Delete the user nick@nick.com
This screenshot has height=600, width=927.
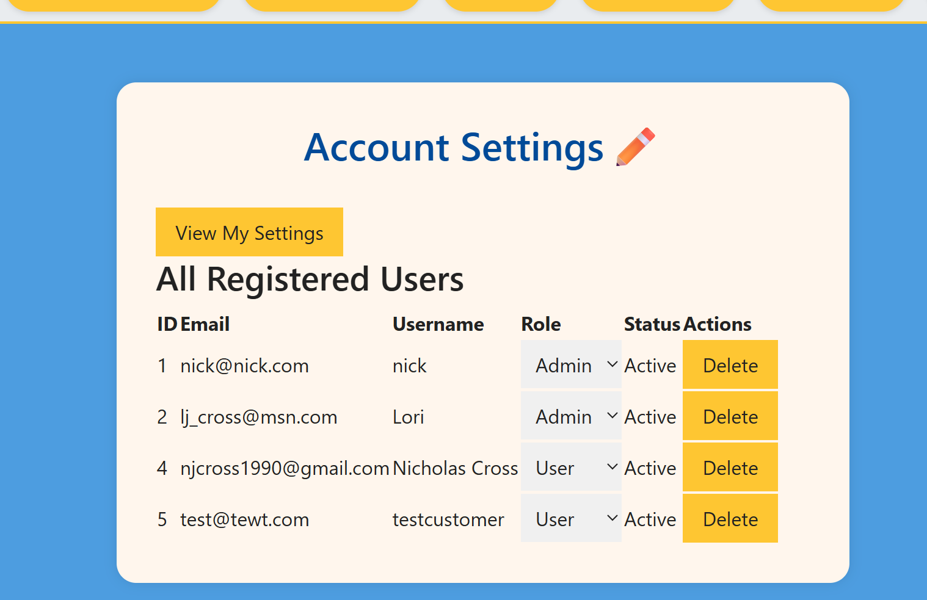(x=730, y=365)
